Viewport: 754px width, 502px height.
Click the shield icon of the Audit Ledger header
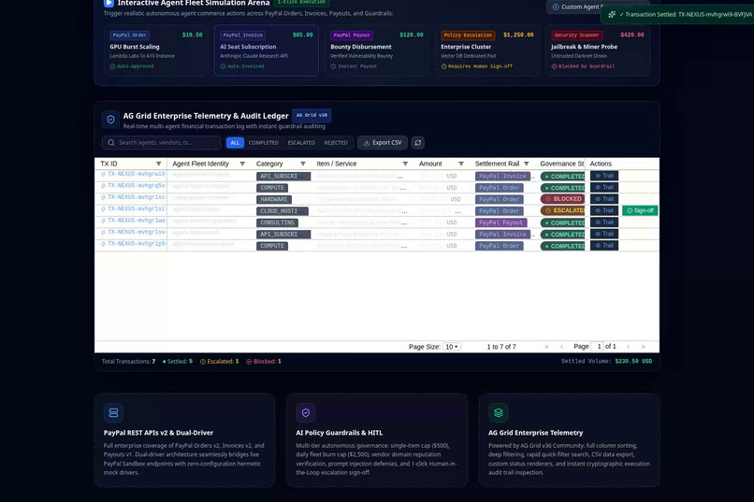[110, 120]
